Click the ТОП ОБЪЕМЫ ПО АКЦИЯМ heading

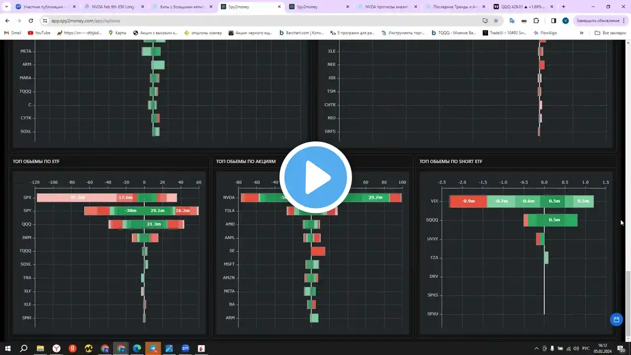(x=246, y=161)
